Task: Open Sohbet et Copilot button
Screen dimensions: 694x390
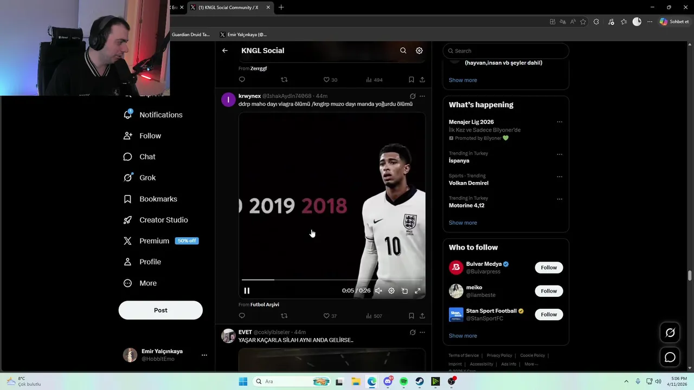Action: (x=674, y=22)
